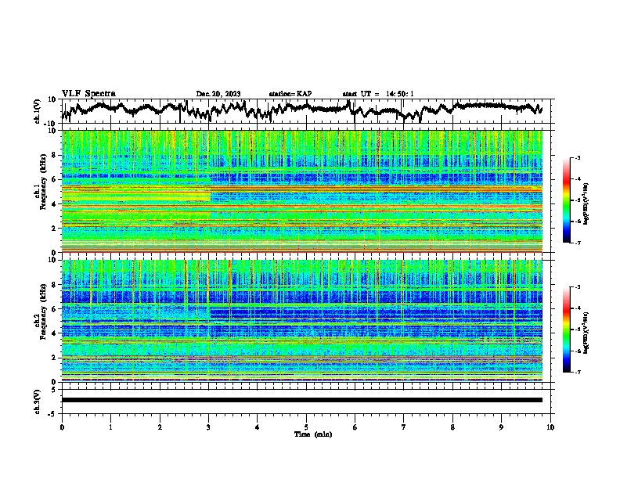Click the time axis tick label "2"
The height and width of the screenshot is (479, 620).
pos(160,427)
